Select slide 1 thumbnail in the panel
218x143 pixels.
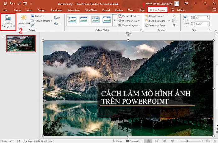(x=21, y=44)
